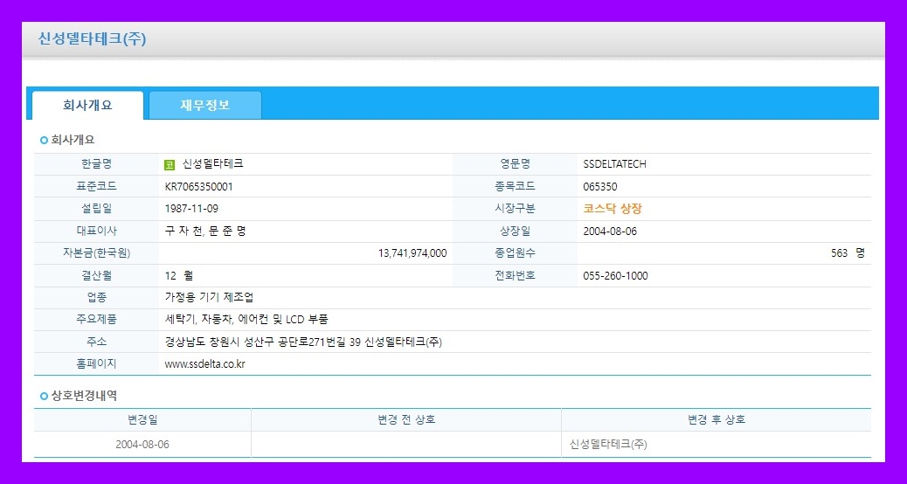Click the address 경상남도 창원시 성산구

point(304,342)
